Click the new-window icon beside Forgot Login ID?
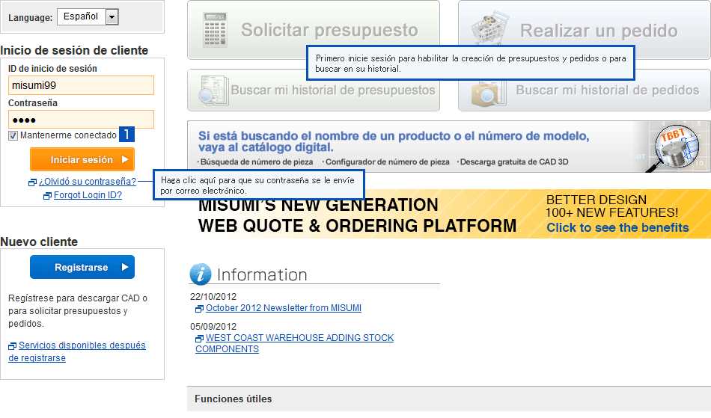711x418 pixels. point(47,196)
